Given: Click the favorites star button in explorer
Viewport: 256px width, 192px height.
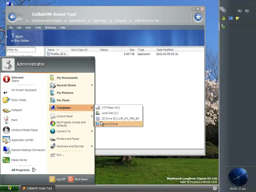Looking at the screenshot, I should pyautogui.click(x=198, y=17).
